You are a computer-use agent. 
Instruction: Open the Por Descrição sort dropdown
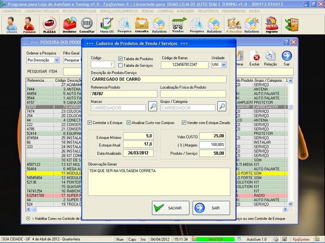click(x=56, y=60)
